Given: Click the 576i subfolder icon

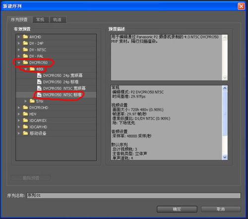Looking at the screenshot, I should click(x=32, y=101).
